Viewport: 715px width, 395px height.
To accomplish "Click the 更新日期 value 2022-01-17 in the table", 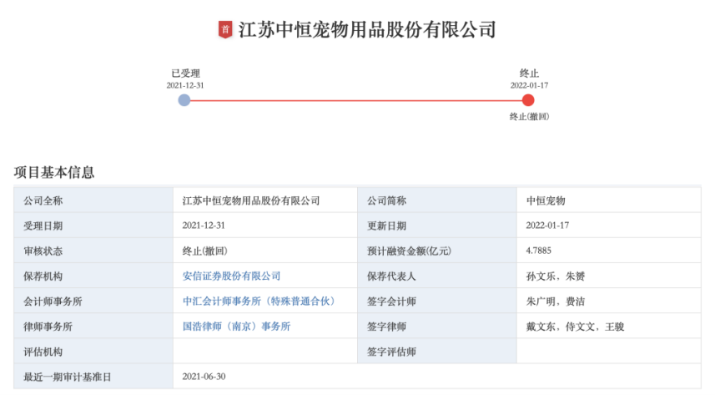I will pyautogui.click(x=547, y=225).
